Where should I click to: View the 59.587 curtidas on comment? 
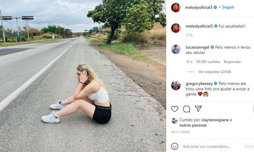coord(208,62)
